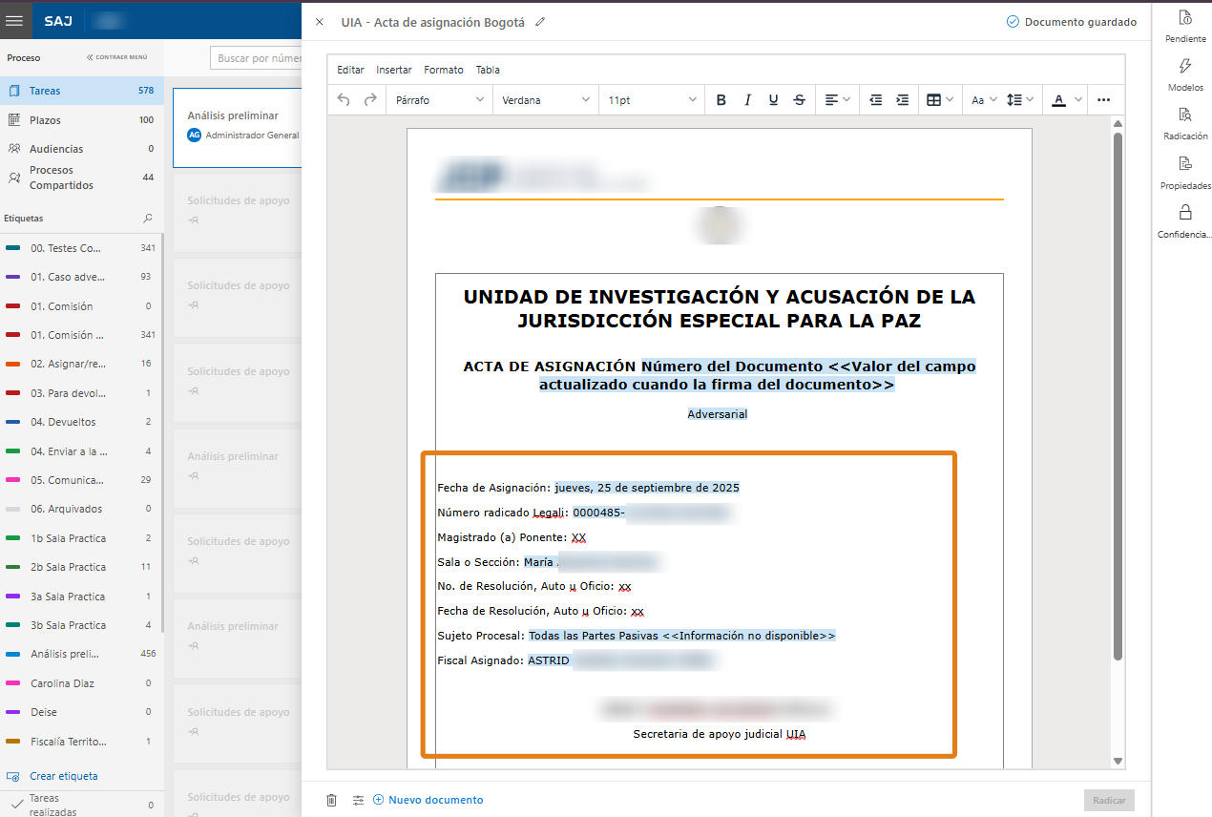The image size is (1212, 817).
Task: Open the line spacing dropdown
Action: 1019,99
